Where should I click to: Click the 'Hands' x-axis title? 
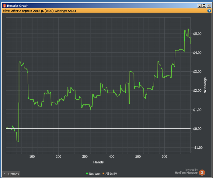coord(98,162)
